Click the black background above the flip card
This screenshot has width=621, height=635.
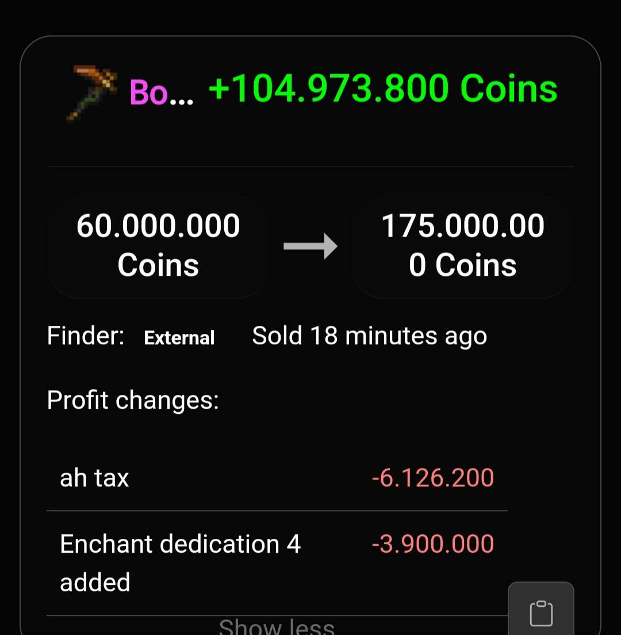click(310, 16)
